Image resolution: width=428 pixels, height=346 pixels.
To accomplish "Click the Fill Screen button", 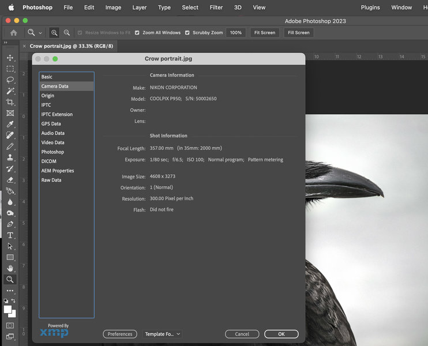I will click(299, 33).
